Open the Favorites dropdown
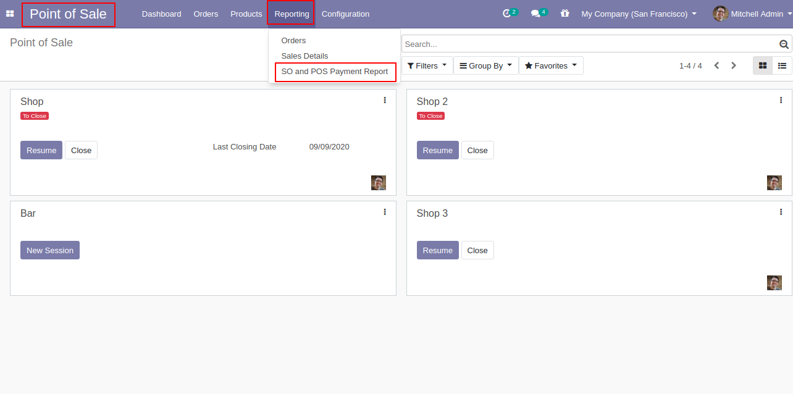 point(551,65)
